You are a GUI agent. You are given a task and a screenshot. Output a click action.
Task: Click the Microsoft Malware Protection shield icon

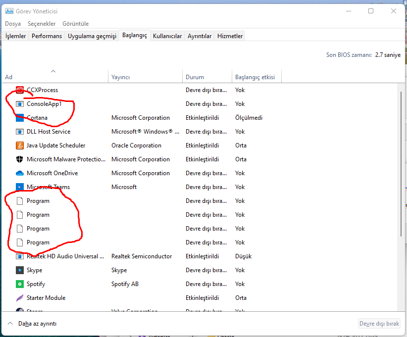pos(20,159)
